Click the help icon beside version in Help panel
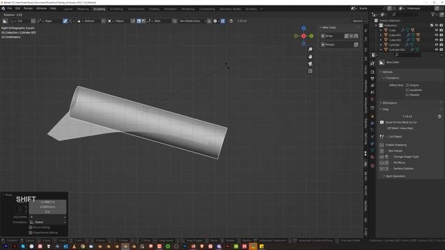Viewport: 445px width, 250px height. (x=439, y=117)
